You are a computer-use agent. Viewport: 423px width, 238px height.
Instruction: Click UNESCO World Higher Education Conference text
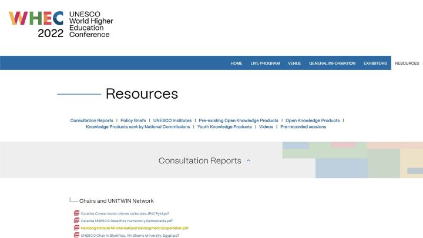click(x=91, y=24)
